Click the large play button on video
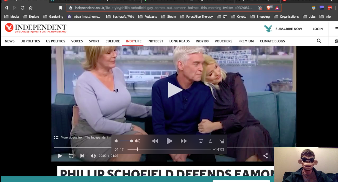Viewport: 338px width, 182px height. [x=174, y=90]
